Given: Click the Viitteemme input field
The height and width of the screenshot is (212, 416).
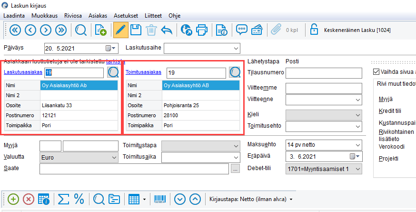Looking at the screenshot, I should coord(324,88).
